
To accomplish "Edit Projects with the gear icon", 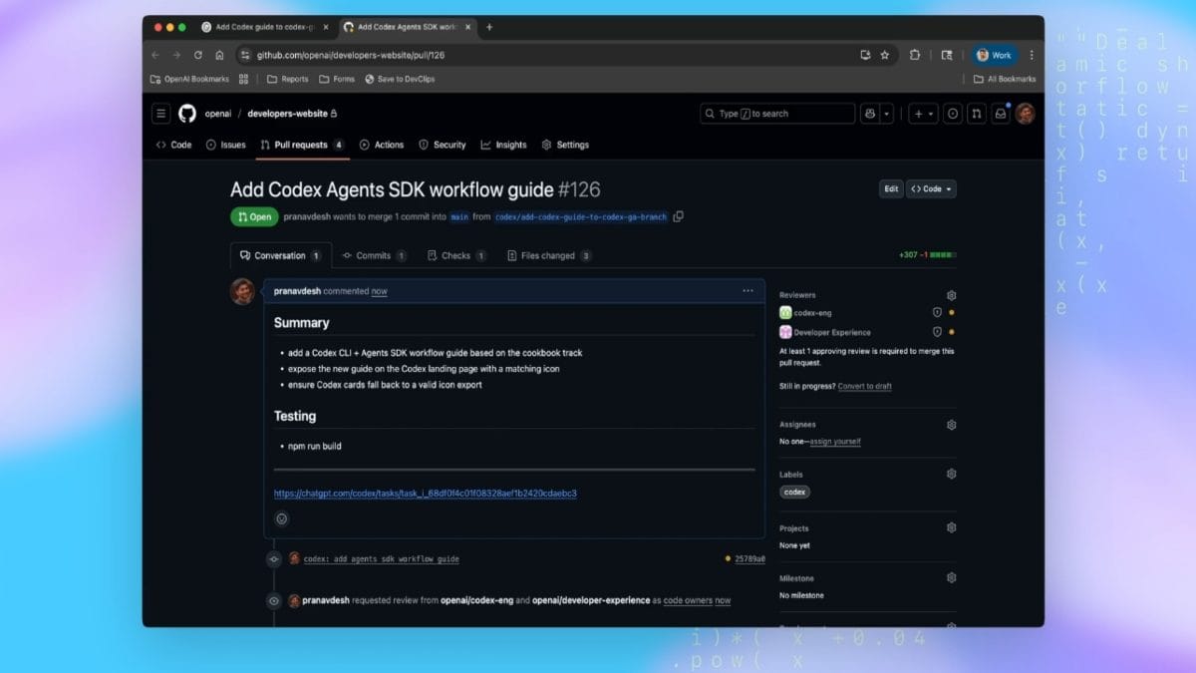I will 951,528.
